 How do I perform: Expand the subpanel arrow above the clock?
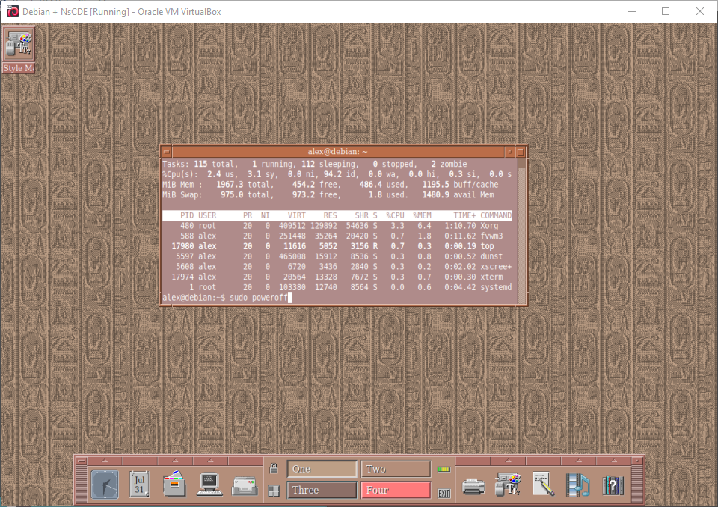(x=105, y=461)
